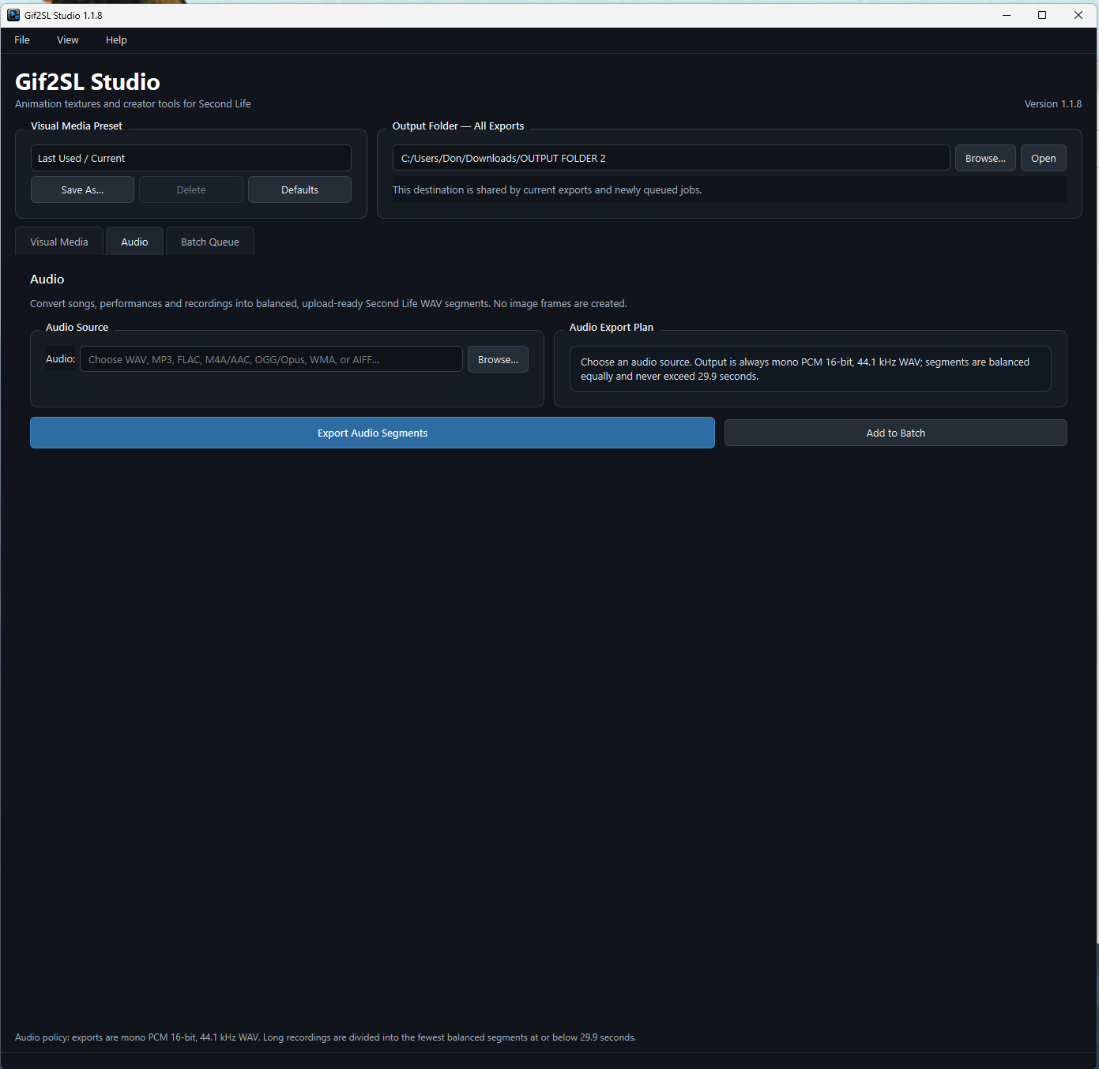Viewport: 1099px width, 1069px height.
Task: Click the 'Gif2SL Studio' heading
Action: [88, 82]
